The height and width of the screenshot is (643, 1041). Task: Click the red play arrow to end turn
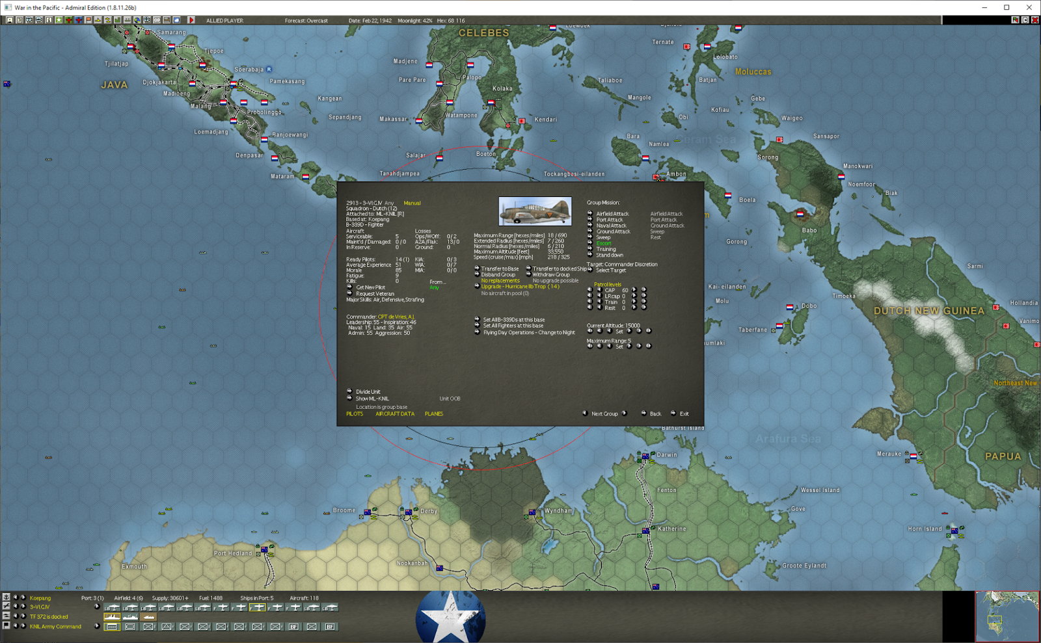[x=191, y=20]
